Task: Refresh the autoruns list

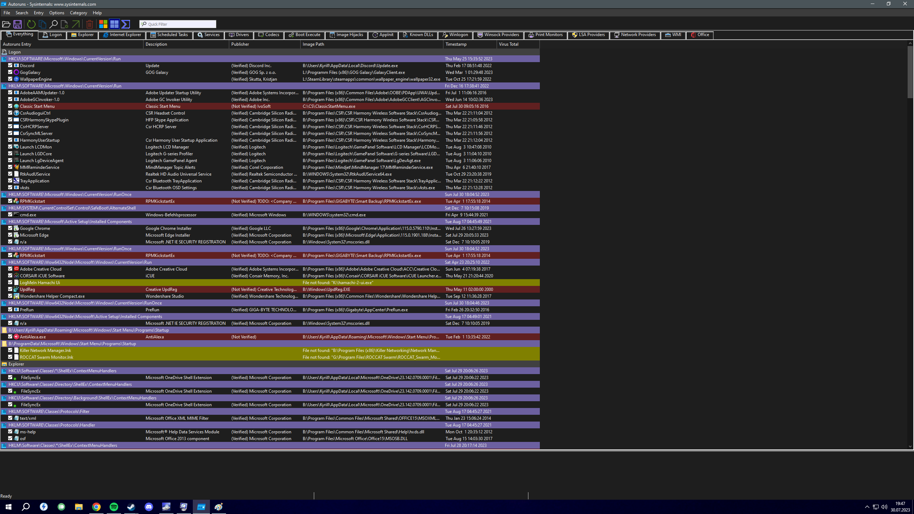Action: [x=31, y=24]
